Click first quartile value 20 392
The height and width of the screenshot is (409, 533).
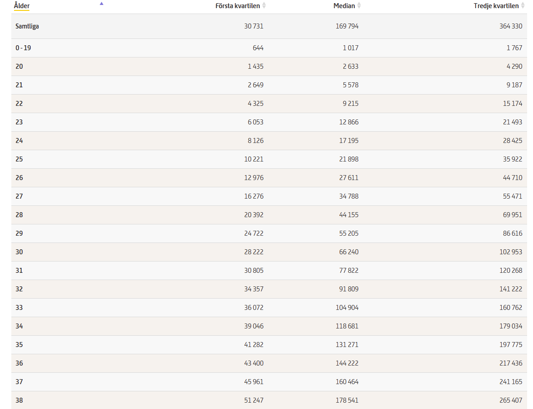[253, 215]
